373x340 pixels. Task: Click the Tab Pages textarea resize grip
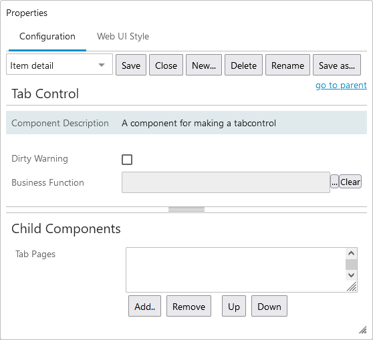tap(352, 287)
